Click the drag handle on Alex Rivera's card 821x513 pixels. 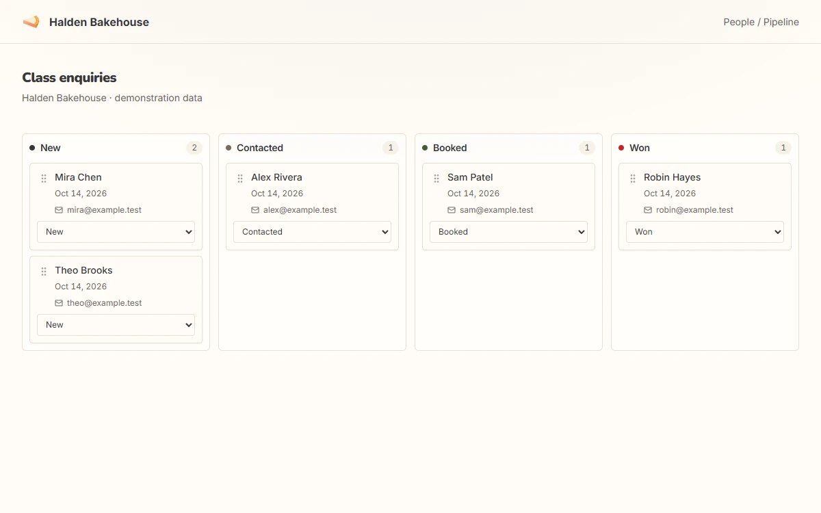(240, 179)
